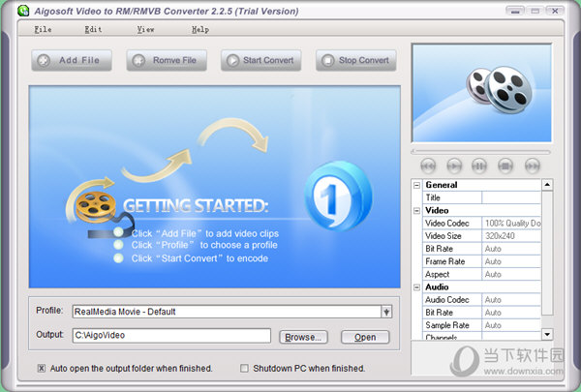Click the pause playback icon
This screenshot has width=581, height=392.
[479, 166]
